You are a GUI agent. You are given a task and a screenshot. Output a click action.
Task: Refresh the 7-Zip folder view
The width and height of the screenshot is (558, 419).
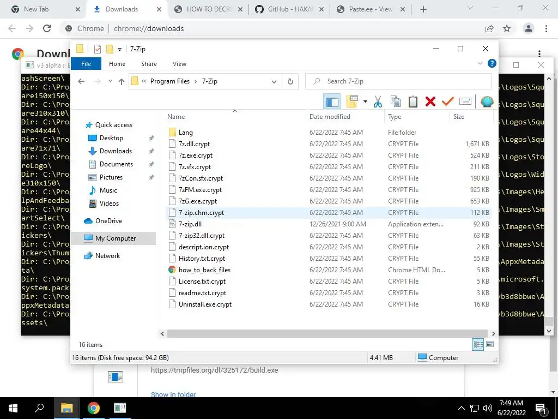290,82
